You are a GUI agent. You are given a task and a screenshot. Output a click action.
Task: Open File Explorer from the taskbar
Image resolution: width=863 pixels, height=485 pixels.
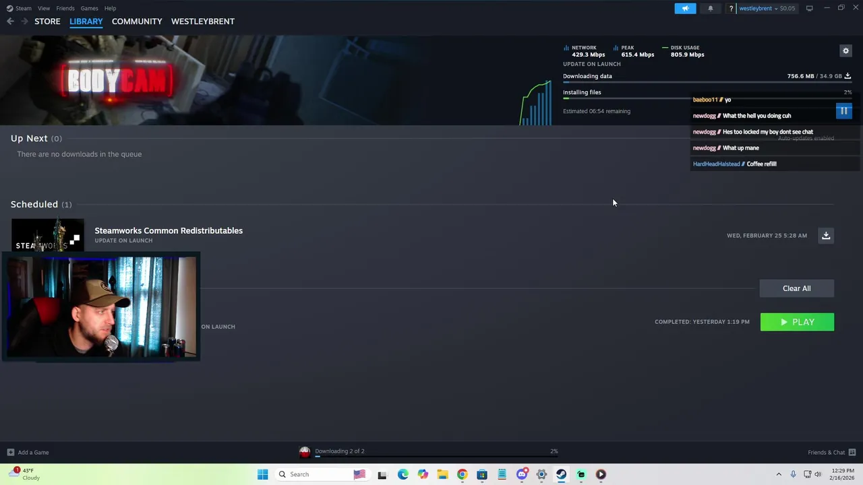coord(442,474)
